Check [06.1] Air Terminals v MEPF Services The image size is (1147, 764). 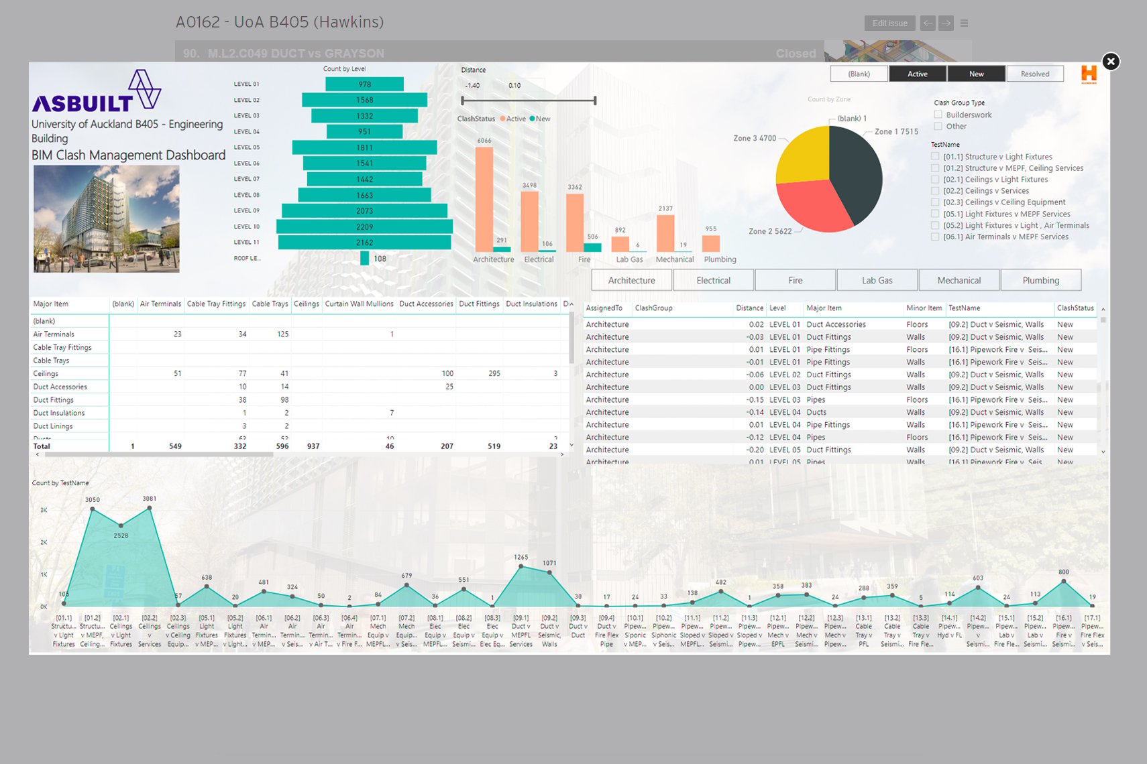tap(935, 237)
